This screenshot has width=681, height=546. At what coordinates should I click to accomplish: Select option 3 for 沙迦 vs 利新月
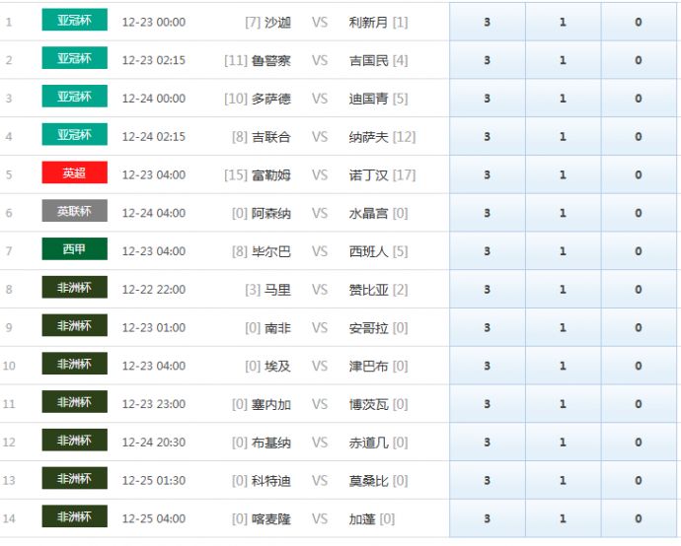[487, 22]
